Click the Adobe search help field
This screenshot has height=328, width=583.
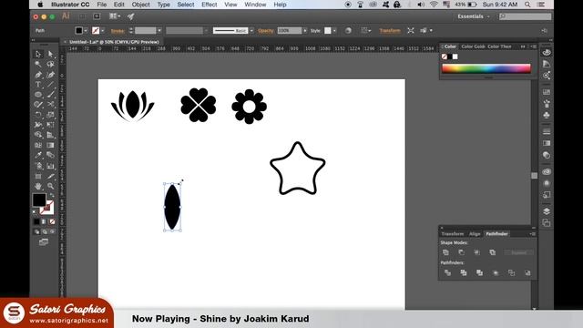[x=525, y=16]
